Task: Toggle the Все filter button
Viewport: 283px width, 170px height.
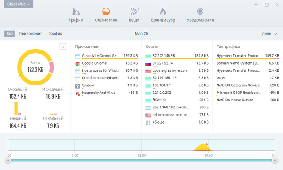Action: click(10, 33)
